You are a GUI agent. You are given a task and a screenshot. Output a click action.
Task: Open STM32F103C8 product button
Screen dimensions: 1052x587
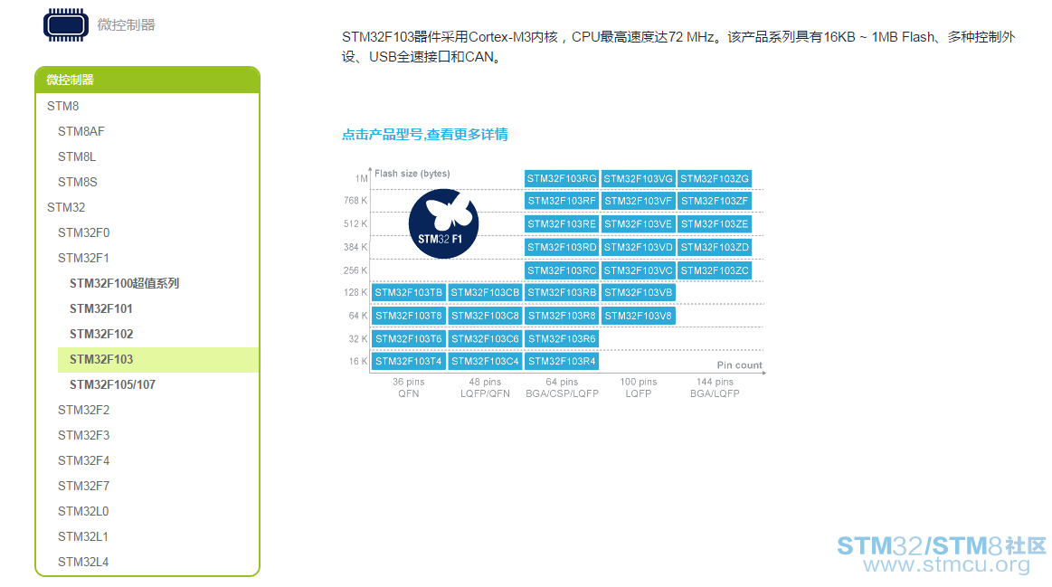(485, 316)
